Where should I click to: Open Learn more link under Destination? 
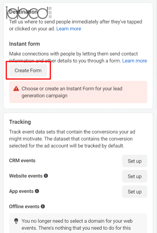(69, 29)
